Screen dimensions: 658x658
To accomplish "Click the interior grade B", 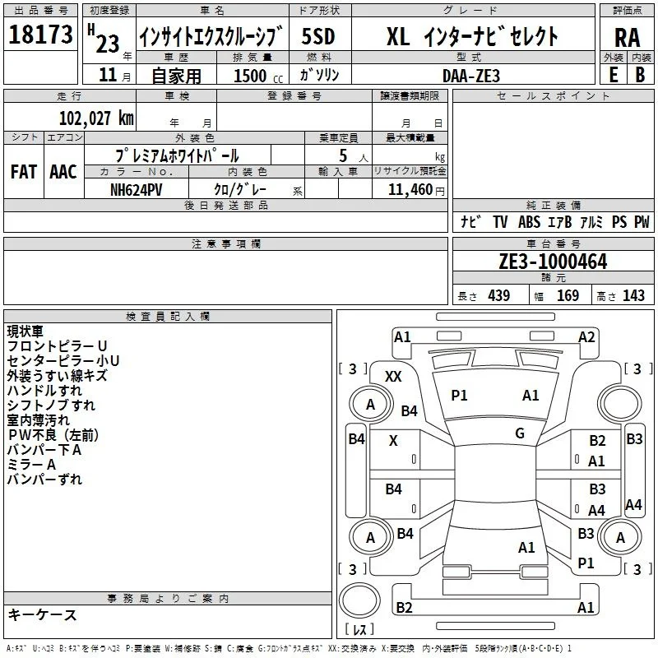I will [x=640, y=75].
